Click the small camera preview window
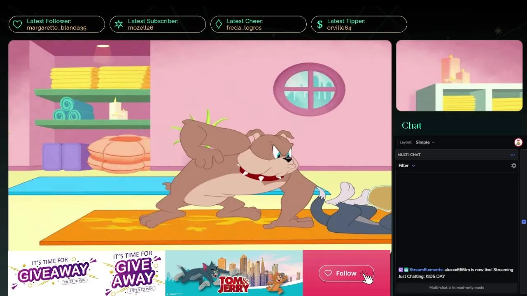The width and height of the screenshot is (527, 296). pos(459,76)
